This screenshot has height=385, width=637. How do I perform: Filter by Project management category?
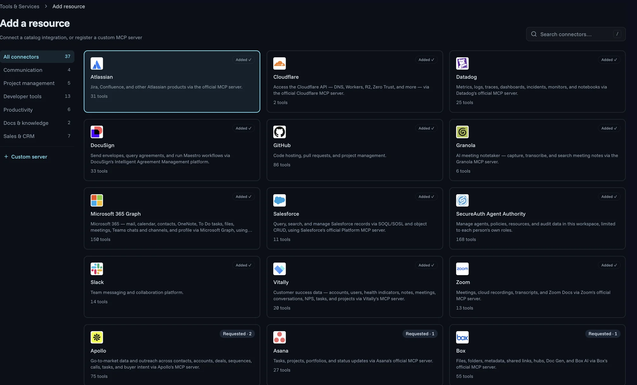[37, 83]
